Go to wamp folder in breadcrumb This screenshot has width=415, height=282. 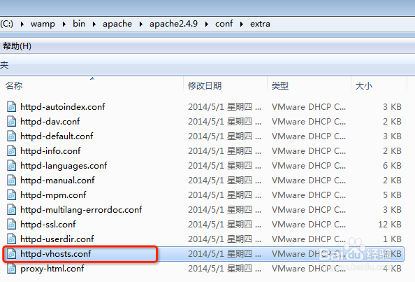click(x=43, y=24)
